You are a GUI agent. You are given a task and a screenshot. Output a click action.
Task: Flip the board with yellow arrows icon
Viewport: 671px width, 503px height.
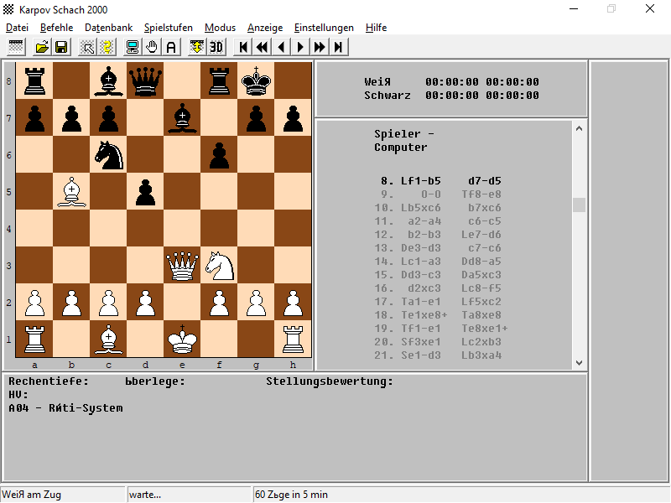(x=197, y=47)
